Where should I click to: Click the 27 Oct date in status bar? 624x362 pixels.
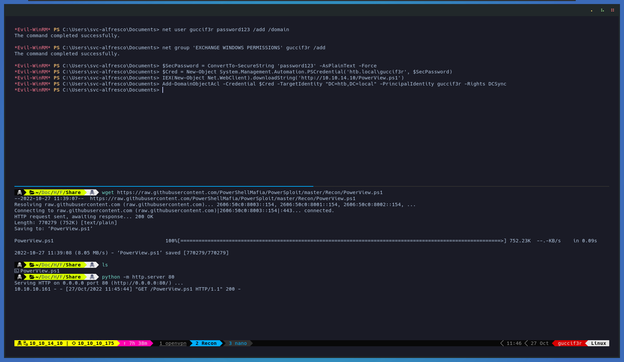pyautogui.click(x=539, y=343)
